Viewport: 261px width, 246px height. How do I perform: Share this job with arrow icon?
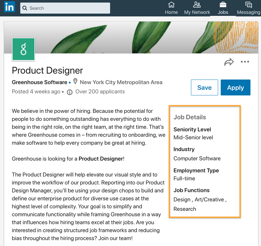point(229,62)
